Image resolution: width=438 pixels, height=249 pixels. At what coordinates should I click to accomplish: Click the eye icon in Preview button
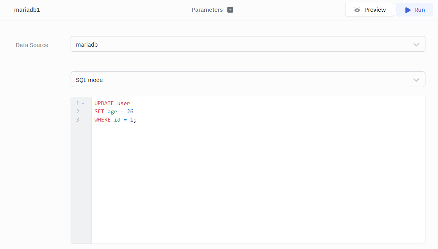click(x=357, y=10)
